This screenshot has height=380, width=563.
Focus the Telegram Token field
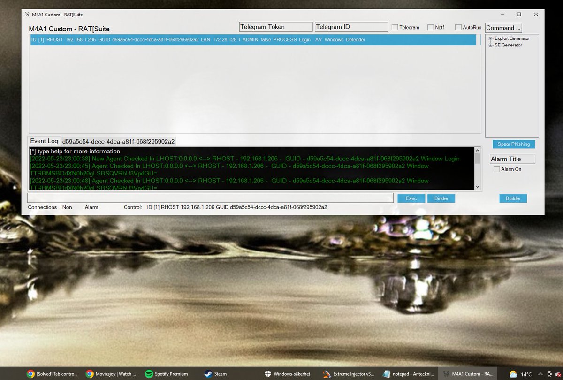tap(275, 27)
